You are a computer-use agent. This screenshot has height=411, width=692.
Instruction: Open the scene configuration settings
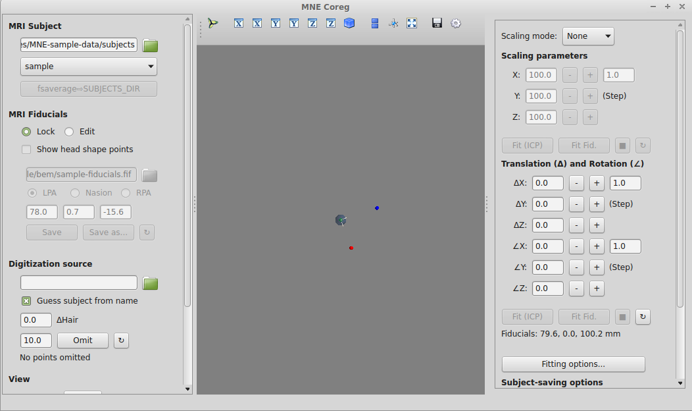tap(456, 23)
